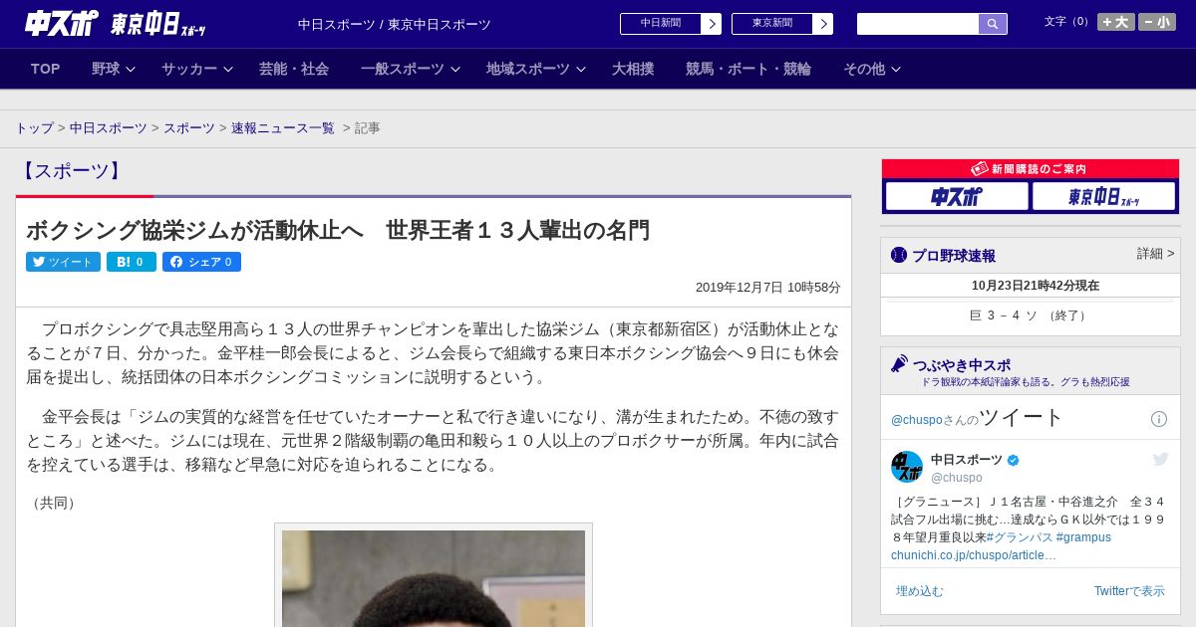This screenshot has width=1196, height=627.
Task: Click the Chunichi Sports logo in header
Action: pos(62,23)
